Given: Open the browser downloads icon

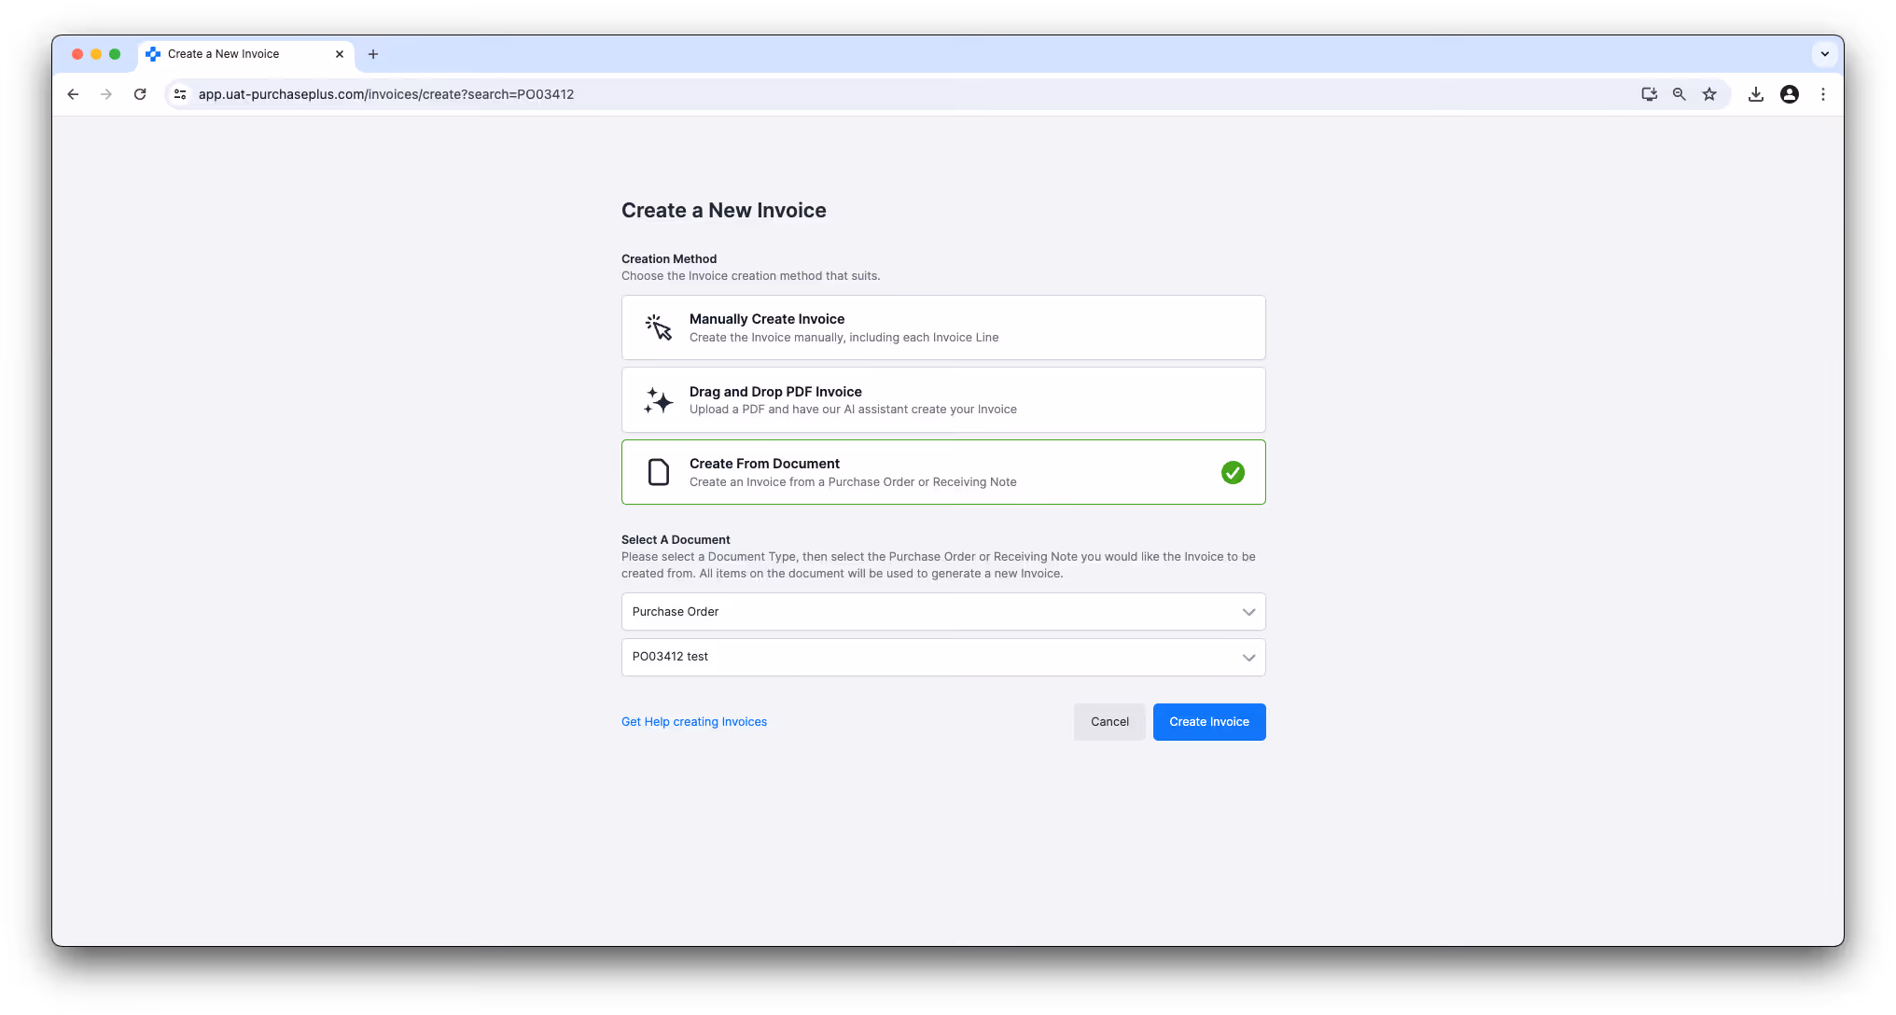Looking at the screenshot, I should [1755, 94].
